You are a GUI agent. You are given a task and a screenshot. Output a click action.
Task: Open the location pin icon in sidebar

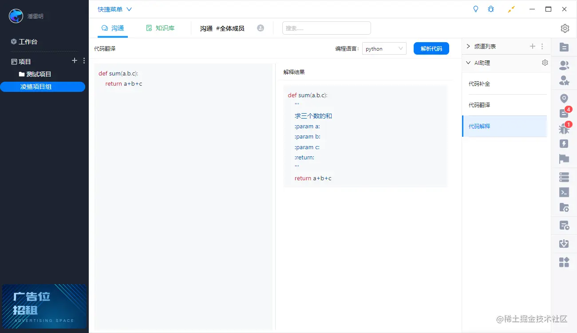(x=564, y=99)
